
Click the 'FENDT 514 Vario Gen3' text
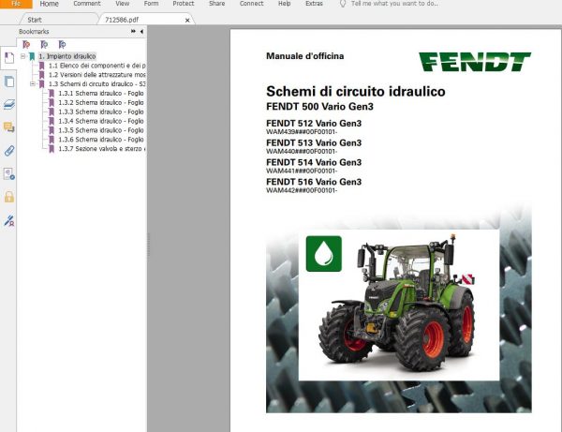[x=314, y=162]
